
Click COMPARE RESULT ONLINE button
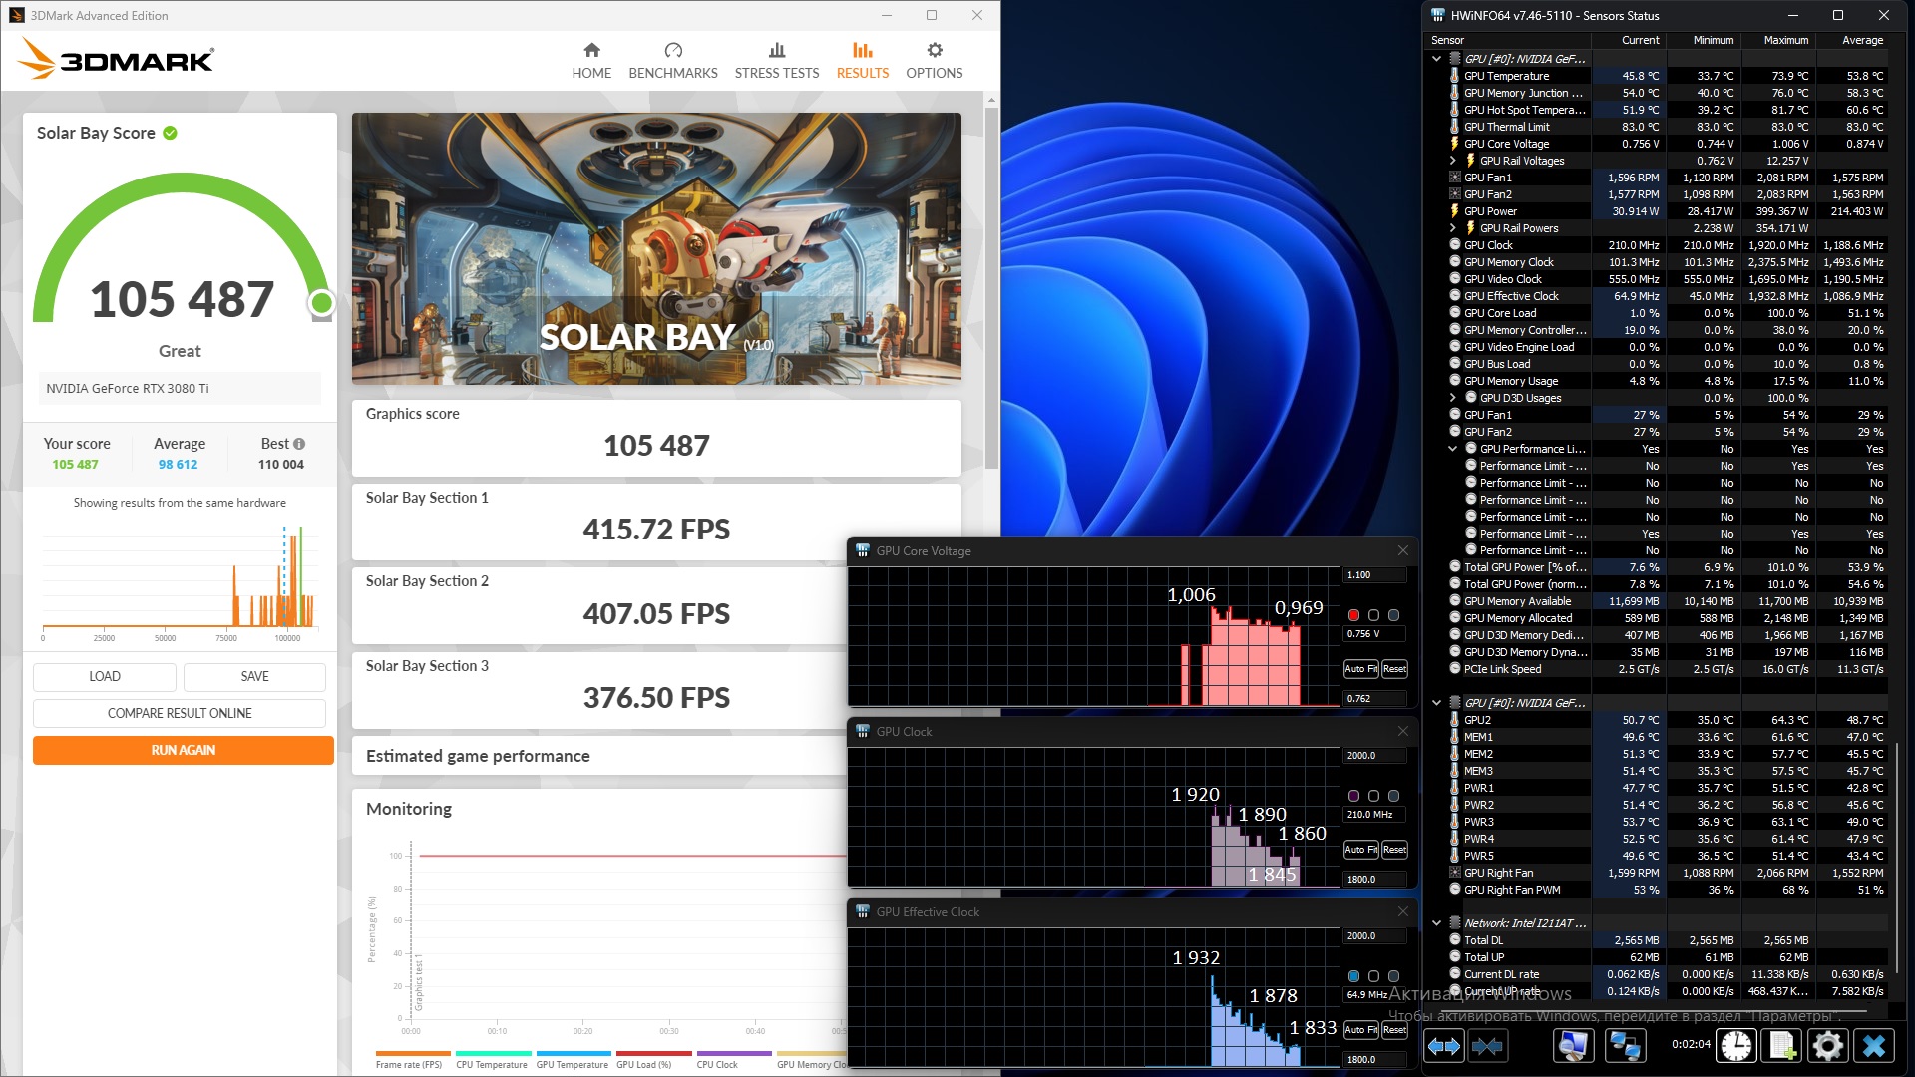click(x=180, y=713)
